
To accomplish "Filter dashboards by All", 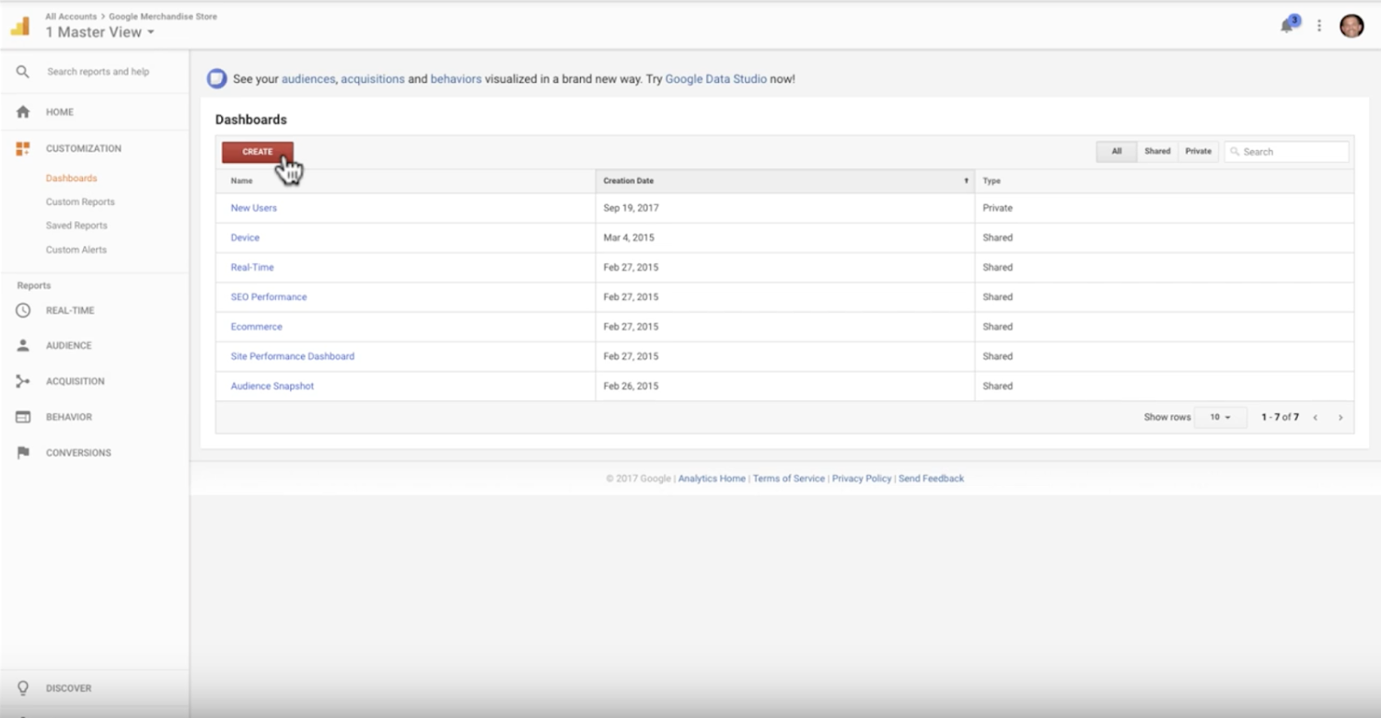I will 1117,152.
